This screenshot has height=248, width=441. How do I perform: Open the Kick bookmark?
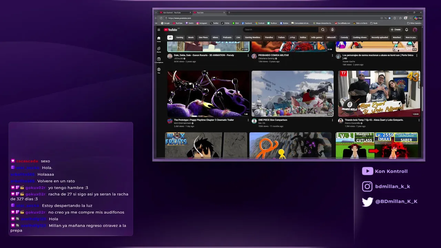(236, 23)
